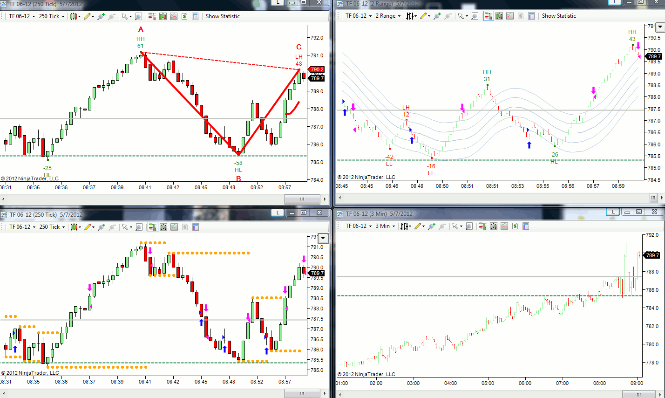Click horizontal scrollbar thumb of upper 250 Tick chart
Image resolution: width=665 pixels, height=398 pixels.
coord(302,199)
